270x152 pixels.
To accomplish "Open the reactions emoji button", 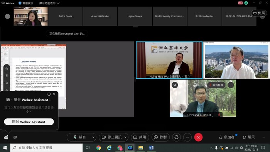I will (x=176, y=137).
